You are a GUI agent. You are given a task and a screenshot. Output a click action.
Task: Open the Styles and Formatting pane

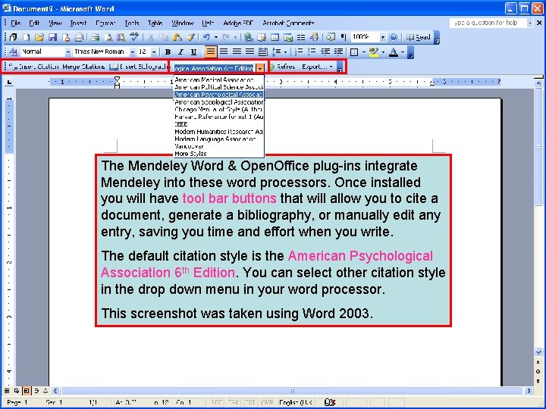(13, 52)
